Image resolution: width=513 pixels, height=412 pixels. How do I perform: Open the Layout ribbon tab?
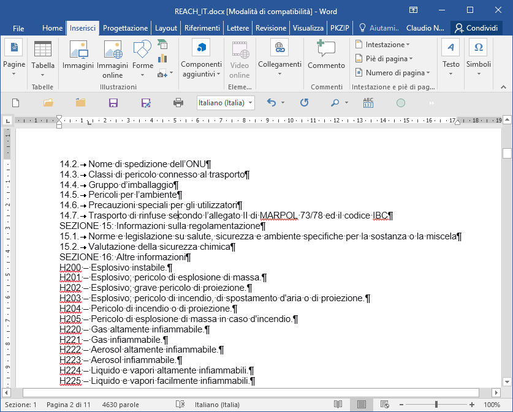166,28
